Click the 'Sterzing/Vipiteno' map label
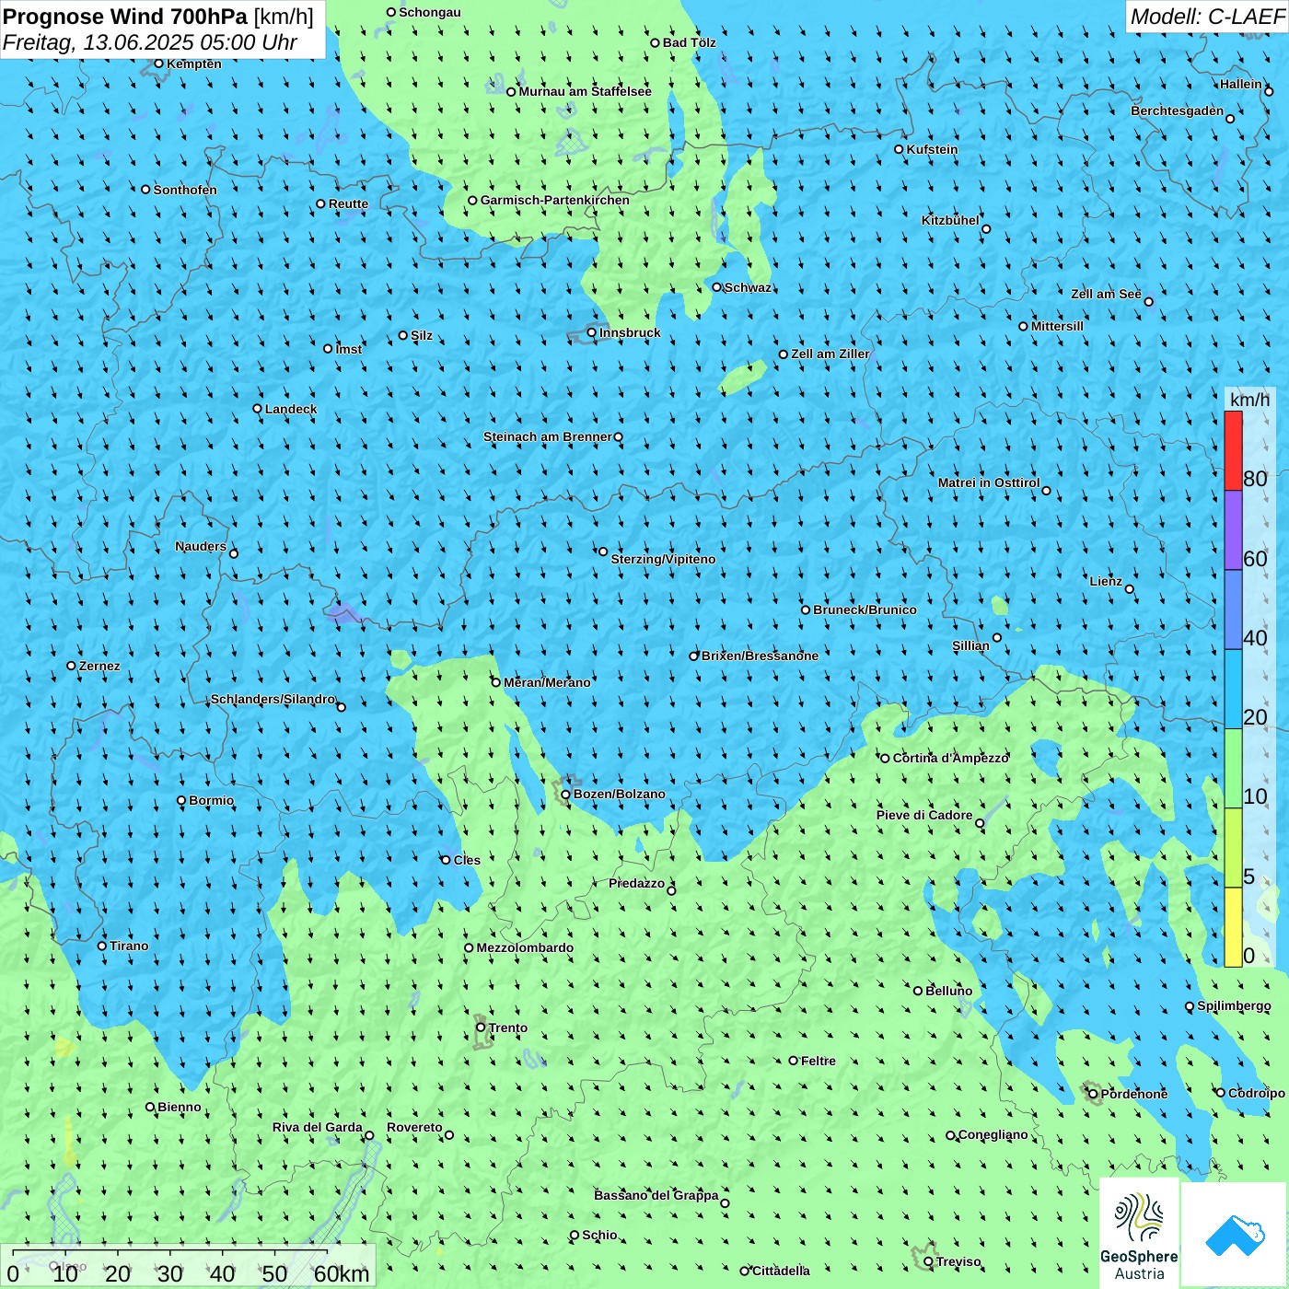 click(663, 559)
